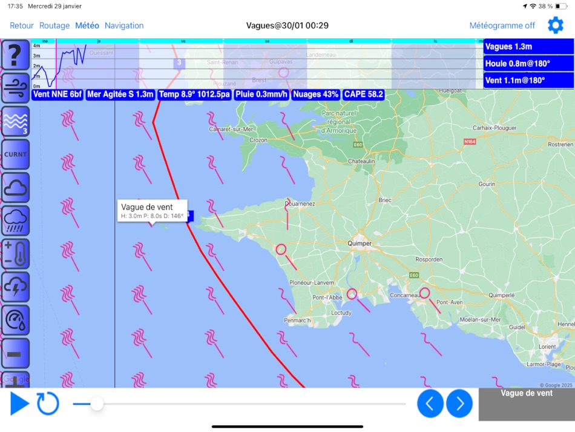This screenshot has width=575, height=432.
Task: Tap Douarnenez on the map
Action: pos(300,204)
